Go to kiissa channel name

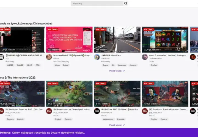click(x=56, y=58)
